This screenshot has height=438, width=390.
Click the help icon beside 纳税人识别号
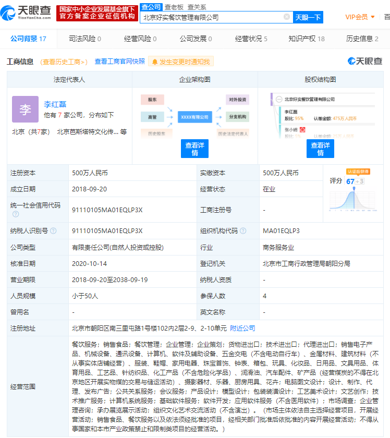point(53,230)
